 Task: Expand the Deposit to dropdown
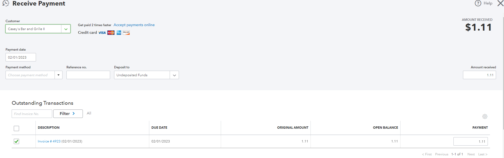tap(174, 75)
